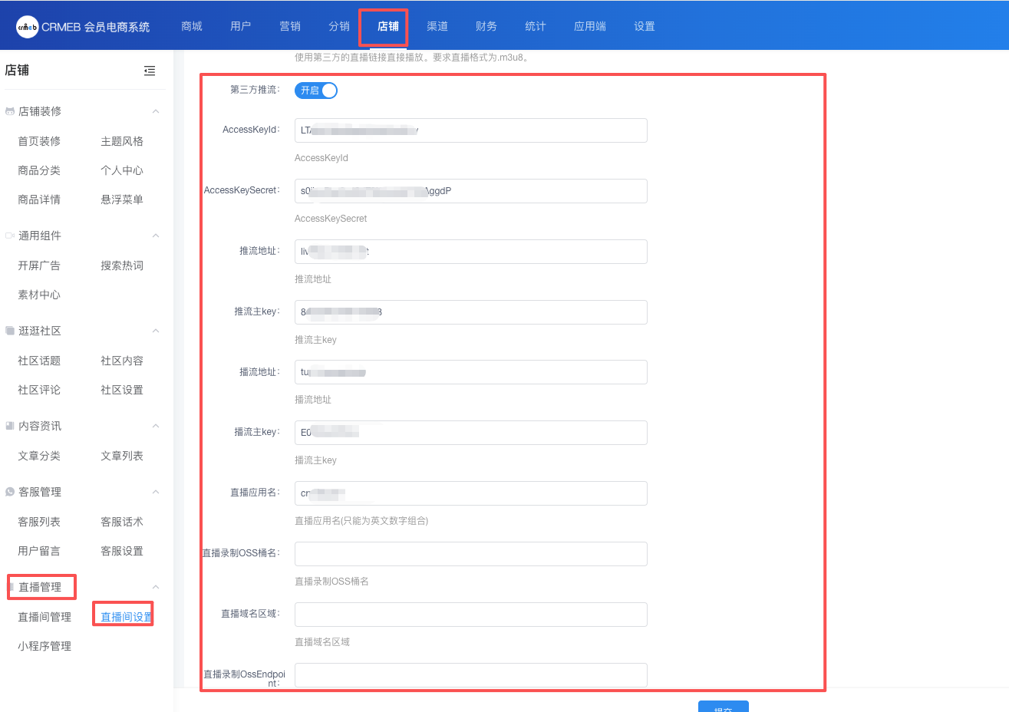Collapse the 逛逛社区 group chevron

tap(156, 331)
